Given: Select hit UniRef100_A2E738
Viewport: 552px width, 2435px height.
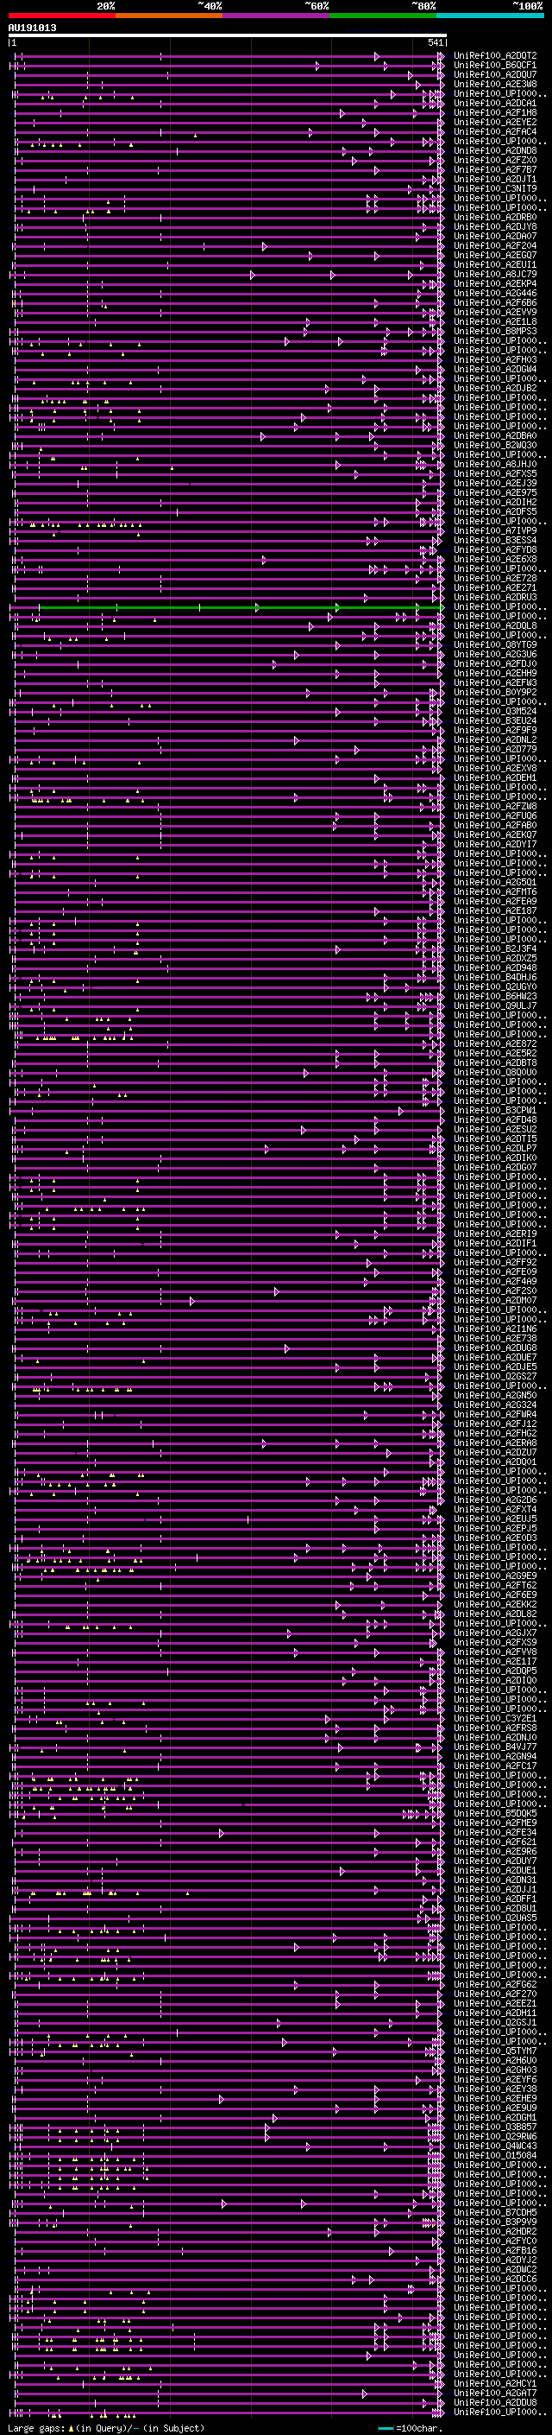Looking at the screenshot, I should pos(495,1337).
